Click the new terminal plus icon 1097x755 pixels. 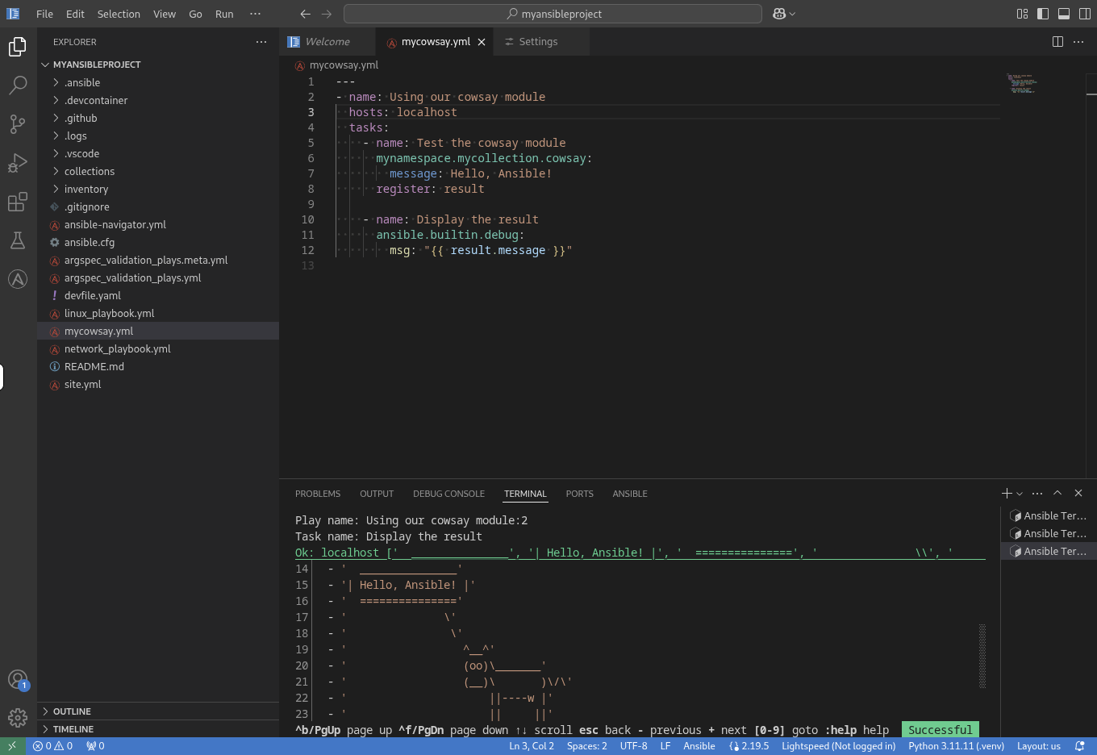click(x=1007, y=493)
